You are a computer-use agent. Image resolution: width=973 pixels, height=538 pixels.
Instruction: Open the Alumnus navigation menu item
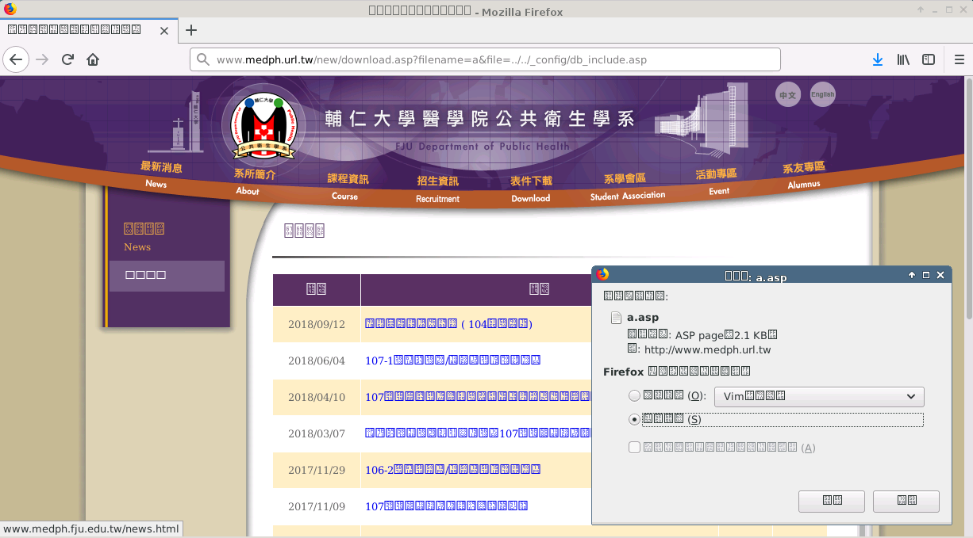(804, 175)
